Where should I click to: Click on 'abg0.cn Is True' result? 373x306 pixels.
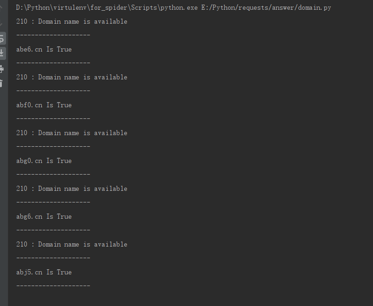tap(44, 161)
